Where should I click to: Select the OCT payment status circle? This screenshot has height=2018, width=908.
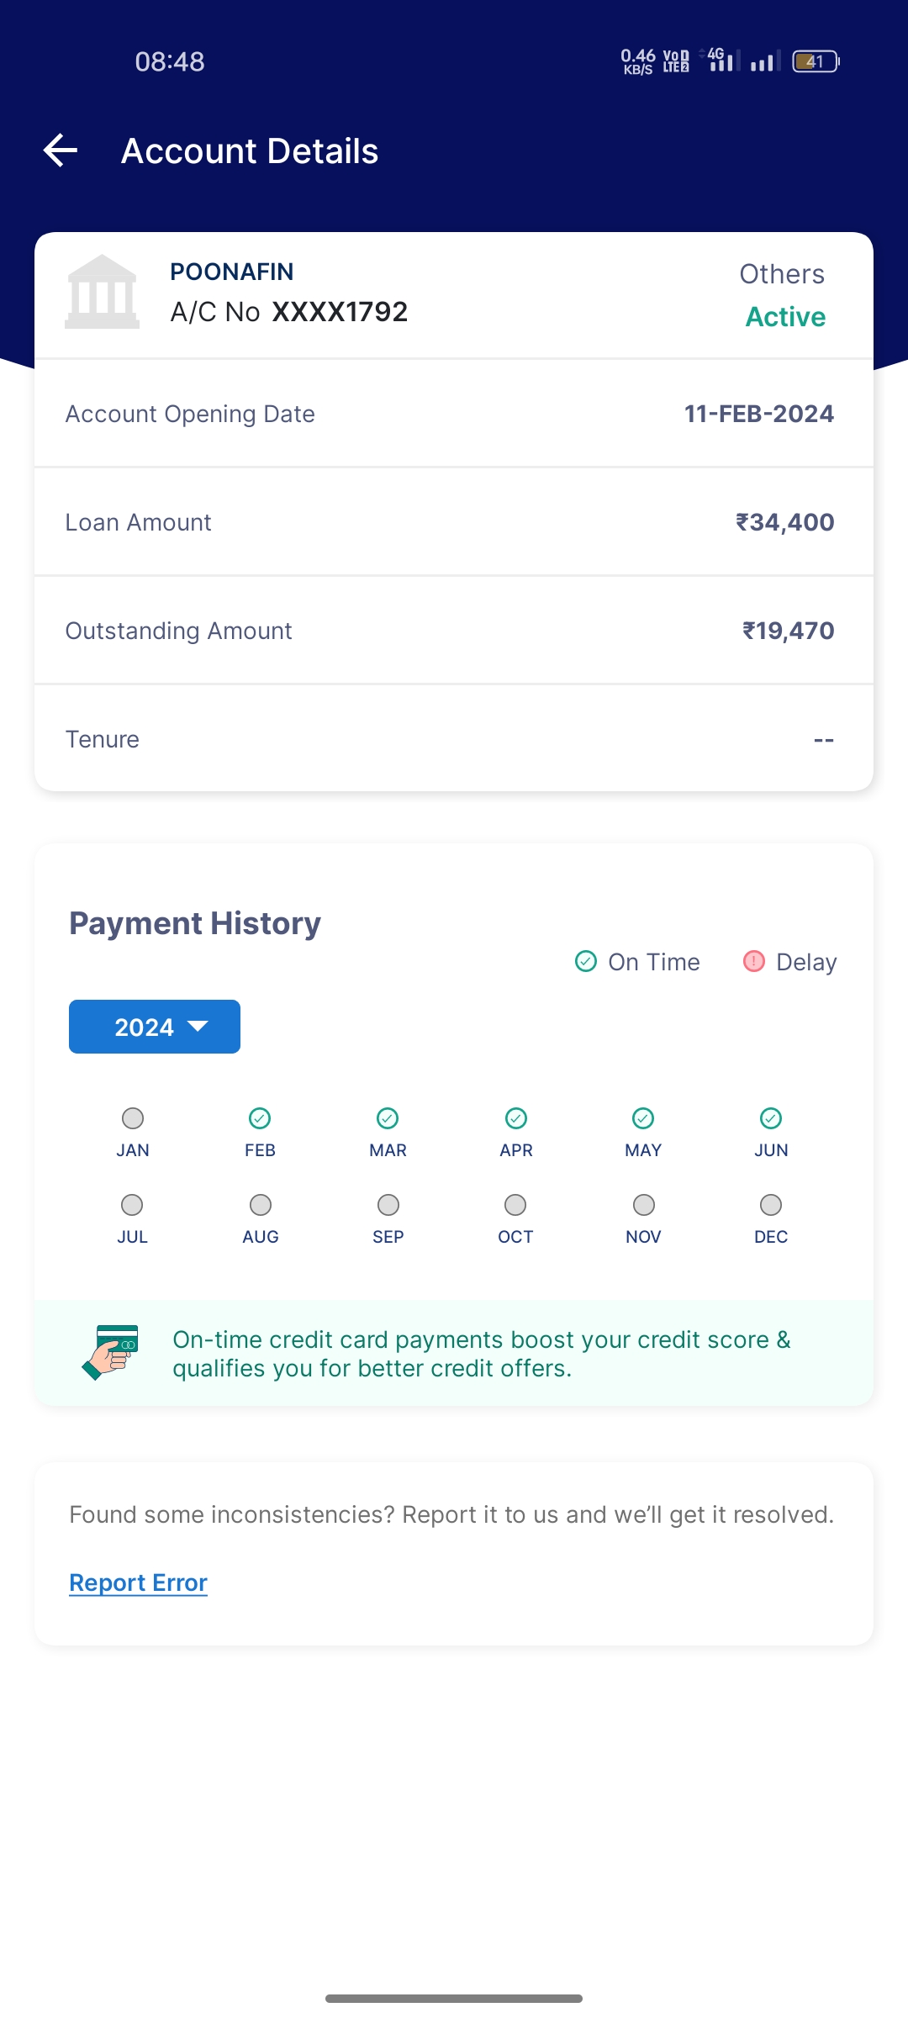tap(515, 1205)
